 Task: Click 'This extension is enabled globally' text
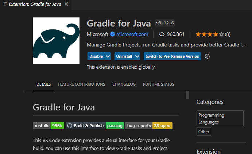(x=121, y=67)
